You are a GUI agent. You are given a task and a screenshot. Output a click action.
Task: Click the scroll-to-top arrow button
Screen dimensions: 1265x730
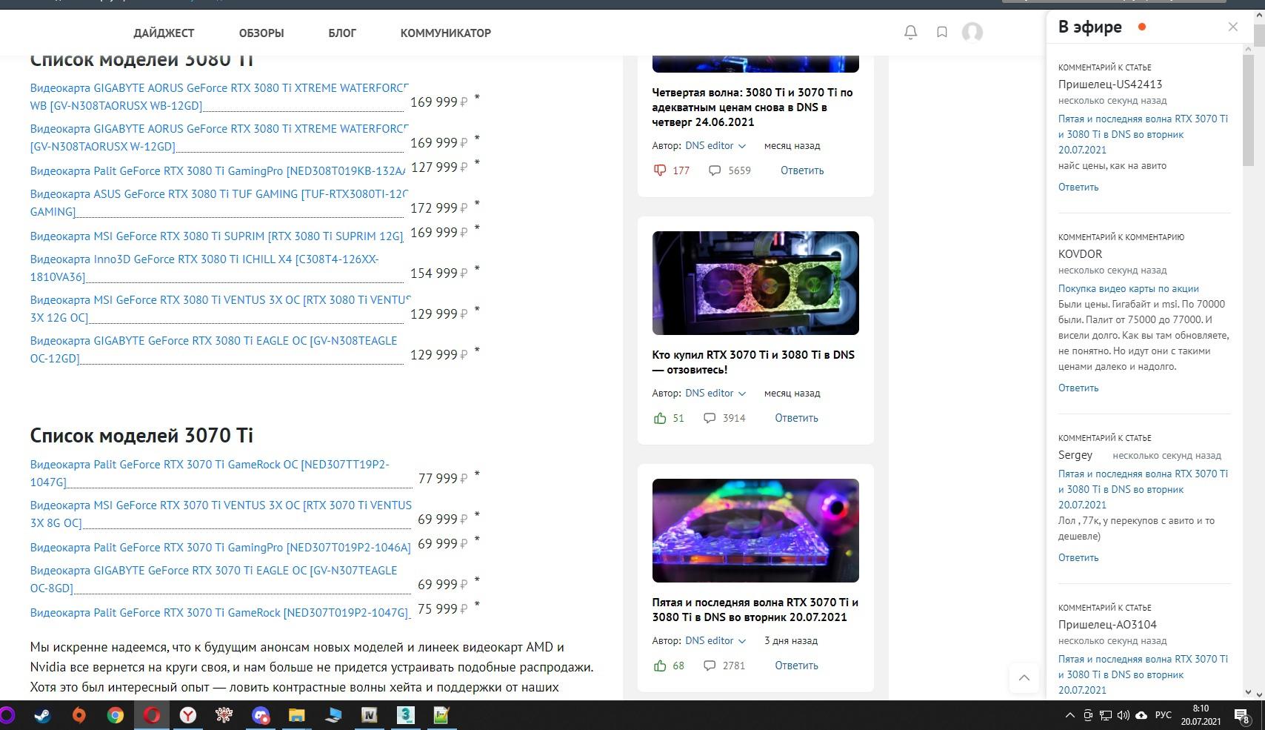coord(1024,677)
